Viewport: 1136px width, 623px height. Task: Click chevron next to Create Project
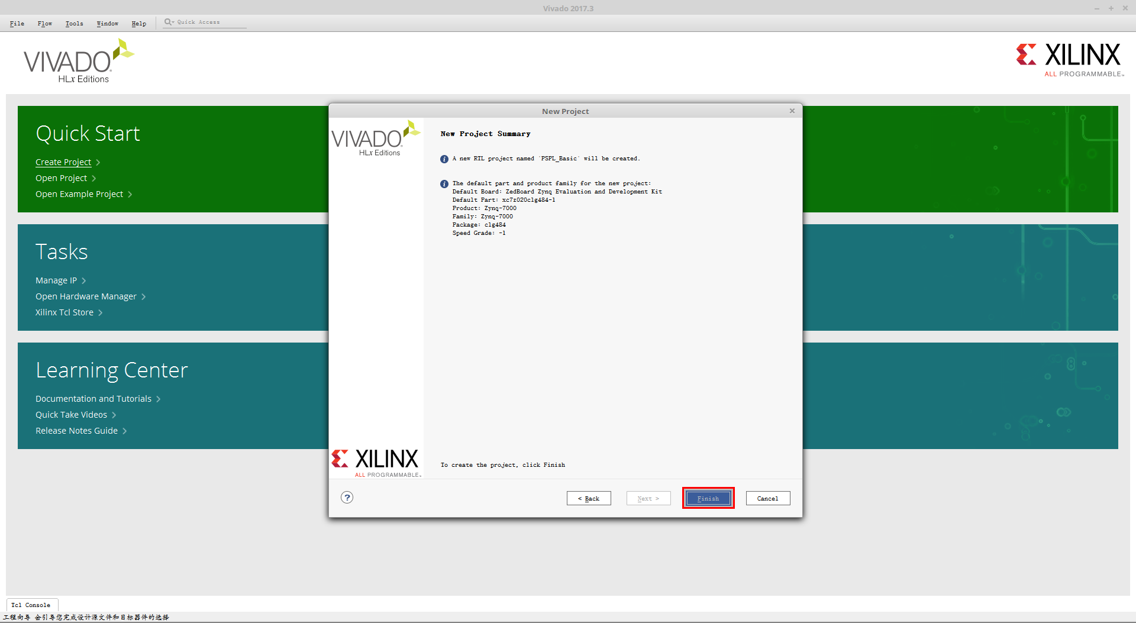(98, 163)
